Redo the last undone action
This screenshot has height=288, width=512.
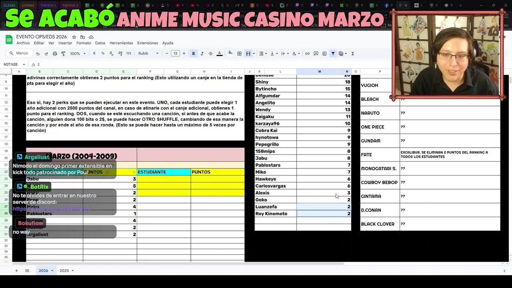46,54
